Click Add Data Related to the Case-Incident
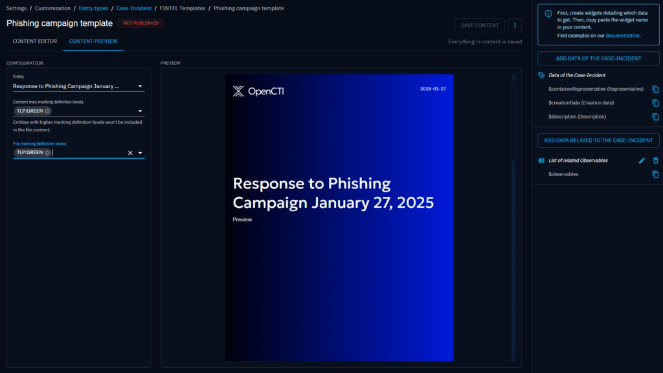The image size is (663, 373). click(x=598, y=140)
